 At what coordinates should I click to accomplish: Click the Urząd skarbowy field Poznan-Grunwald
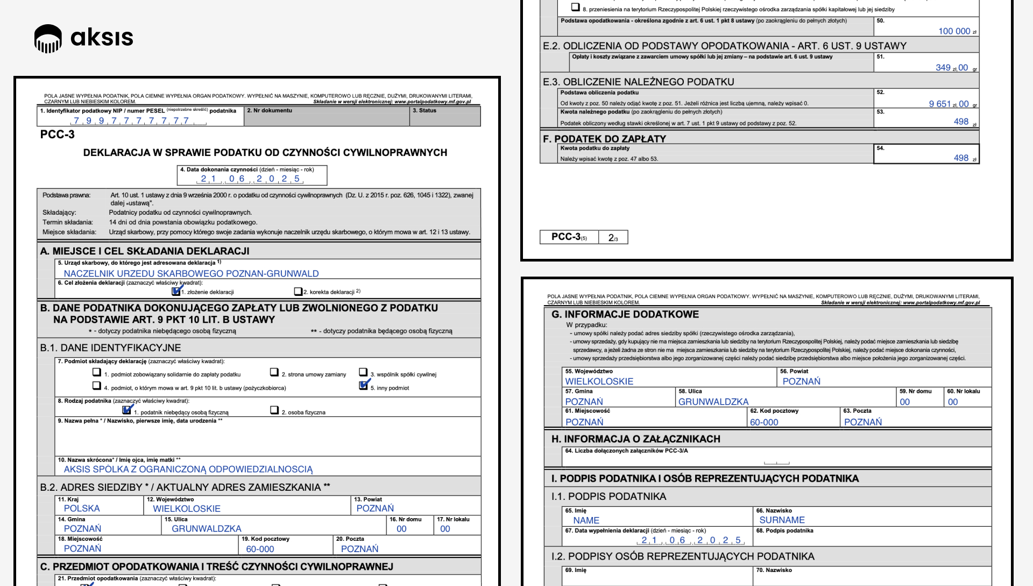[x=191, y=273]
